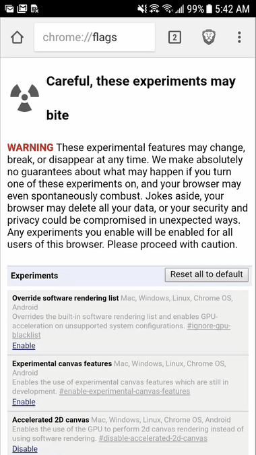256x455 pixels.
Task: Click Reset all to default button
Action: tap(207, 274)
